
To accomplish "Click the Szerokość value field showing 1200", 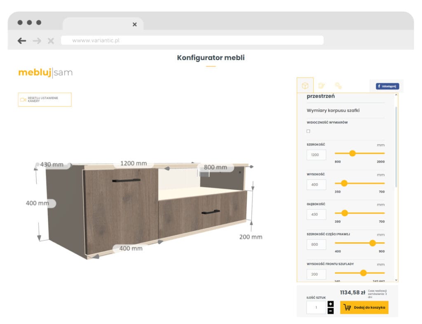I will click(316, 155).
